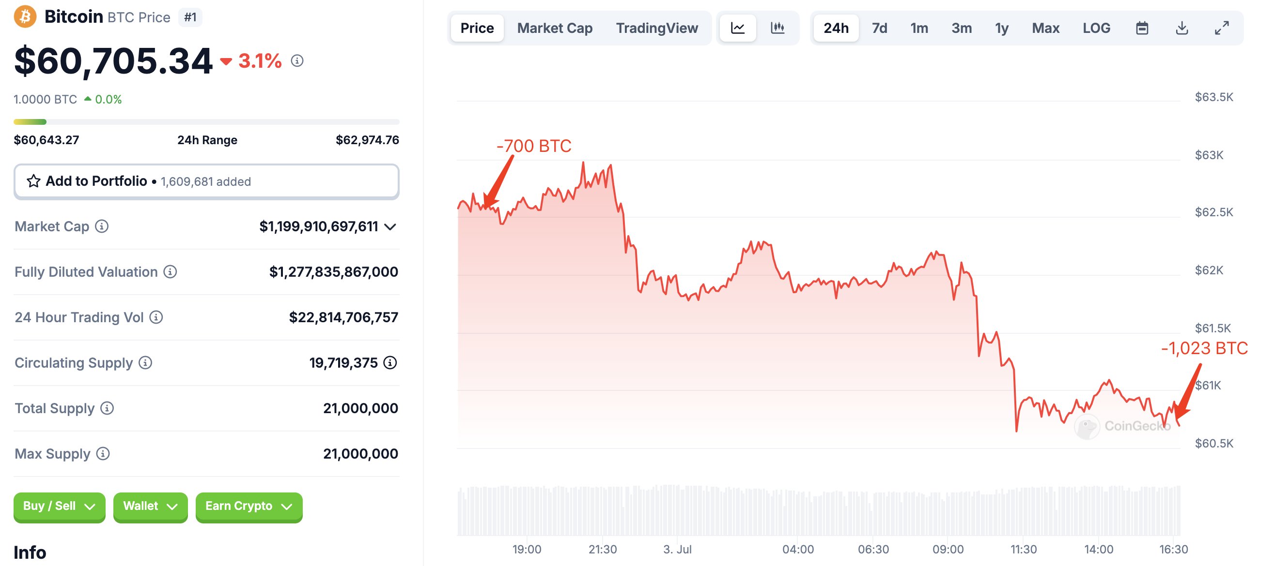Open the Buy / Sell dropdown

click(60, 506)
